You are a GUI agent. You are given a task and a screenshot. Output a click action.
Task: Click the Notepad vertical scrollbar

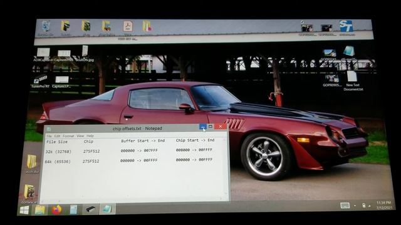(x=226, y=167)
